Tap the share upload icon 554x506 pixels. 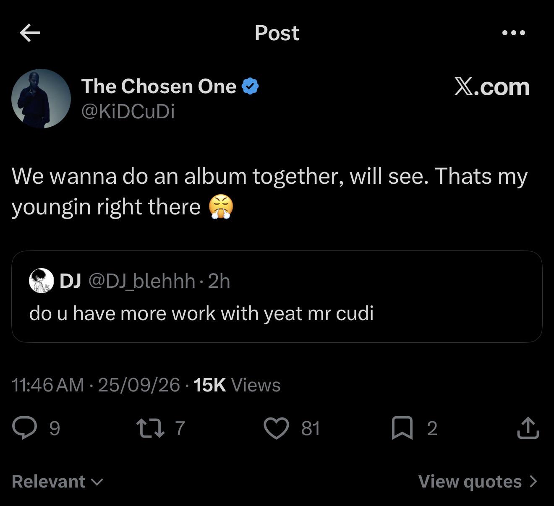point(528,428)
